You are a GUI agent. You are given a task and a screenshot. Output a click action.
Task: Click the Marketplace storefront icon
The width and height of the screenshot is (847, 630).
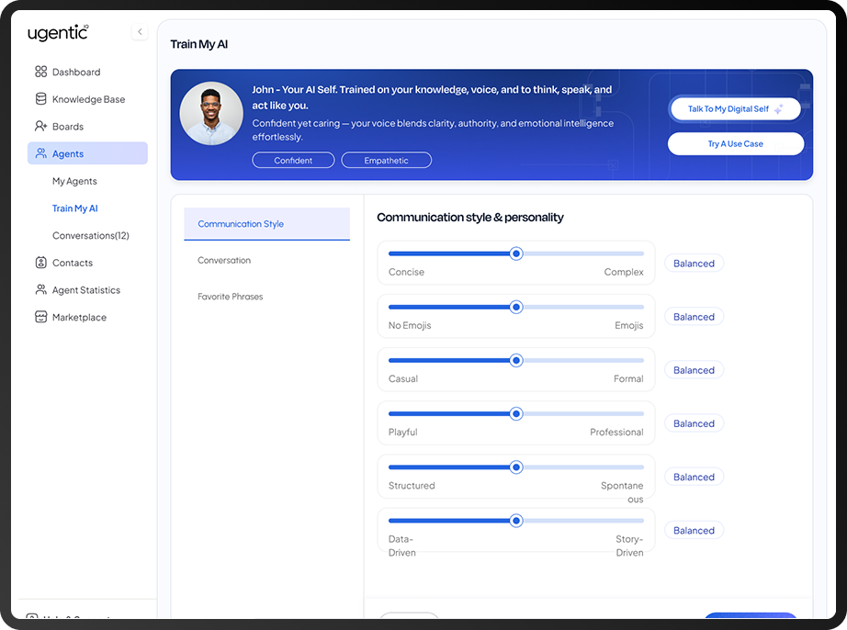[40, 317]
